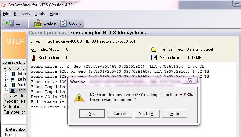The image size is (241, 137).
Task: Click Cancel in the Warning dialog
Action: [119, 114]
